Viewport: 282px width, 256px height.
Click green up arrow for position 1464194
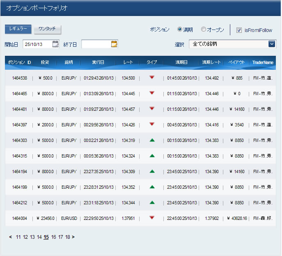(x=152, y=171)
